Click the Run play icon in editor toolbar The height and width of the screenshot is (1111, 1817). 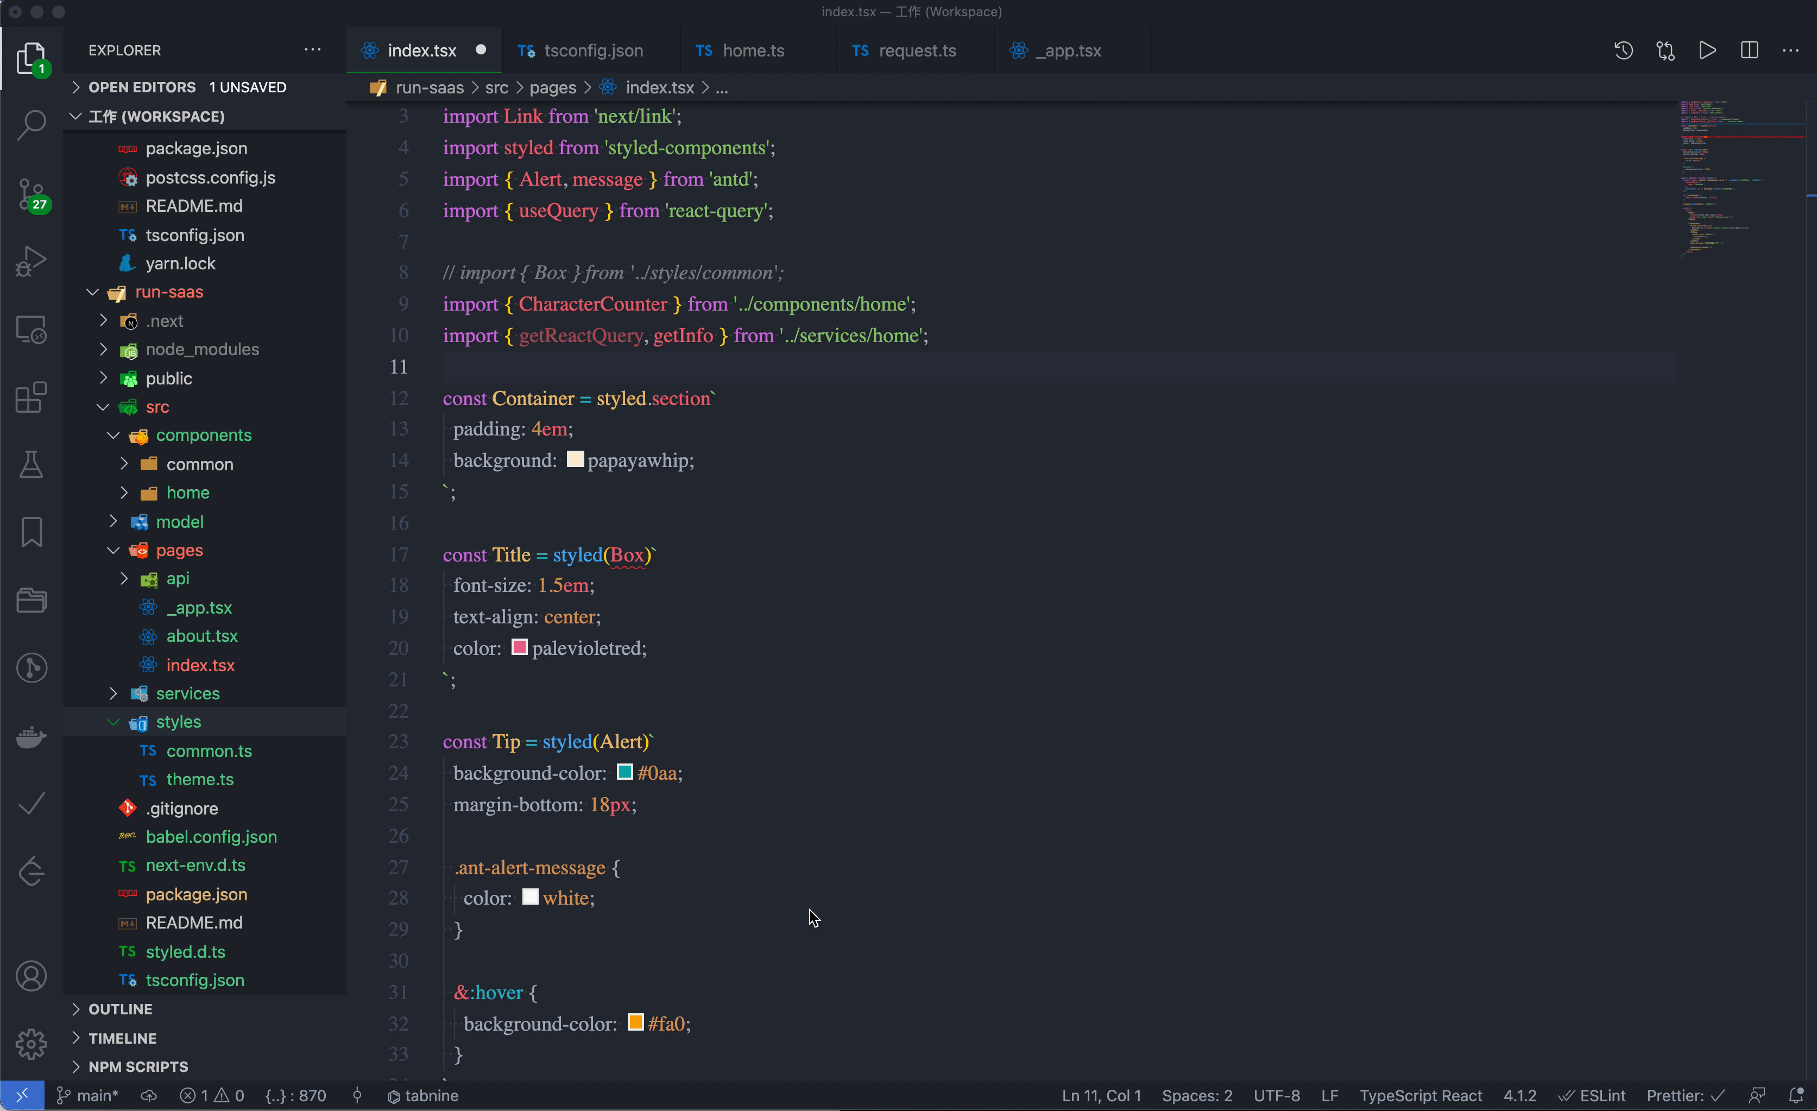[1707, 50]
